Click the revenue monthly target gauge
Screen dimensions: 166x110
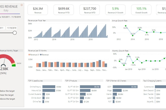7,60
